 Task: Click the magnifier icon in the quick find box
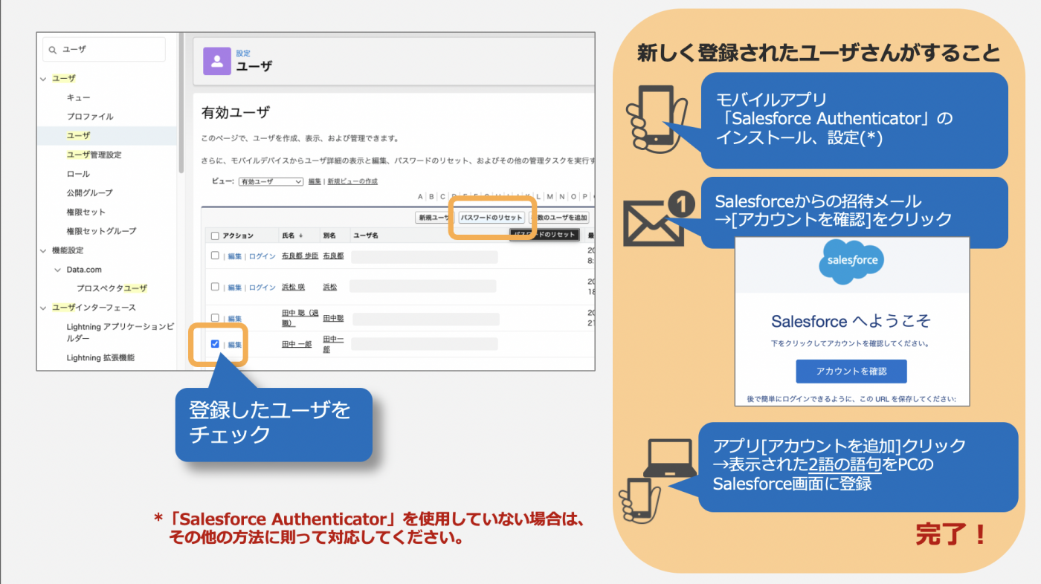point(52,50)
